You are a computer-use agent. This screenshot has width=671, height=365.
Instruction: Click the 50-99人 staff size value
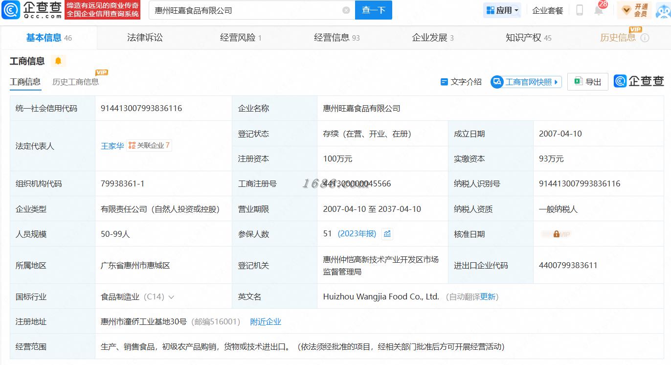tap(115, 234)
